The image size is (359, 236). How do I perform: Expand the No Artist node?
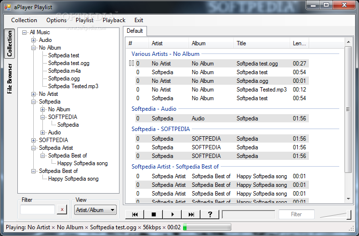(33, 94)
